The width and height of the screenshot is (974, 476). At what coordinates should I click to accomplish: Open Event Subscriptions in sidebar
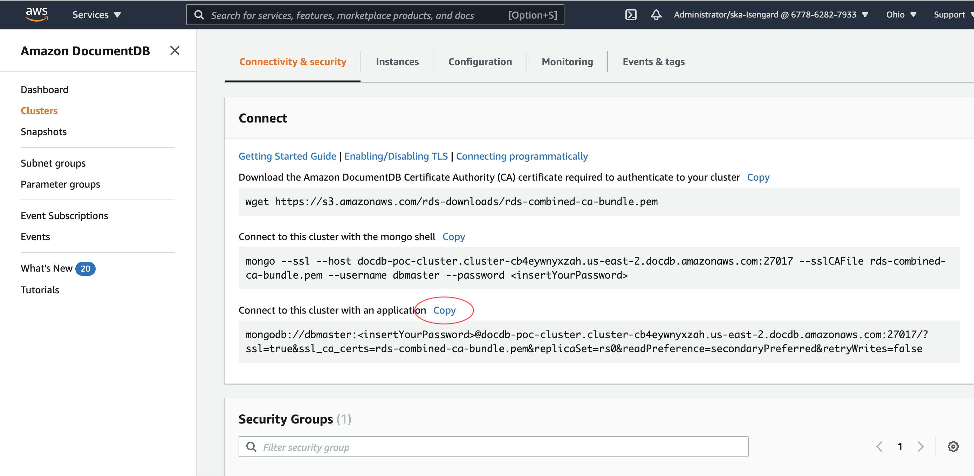(64, 216)
